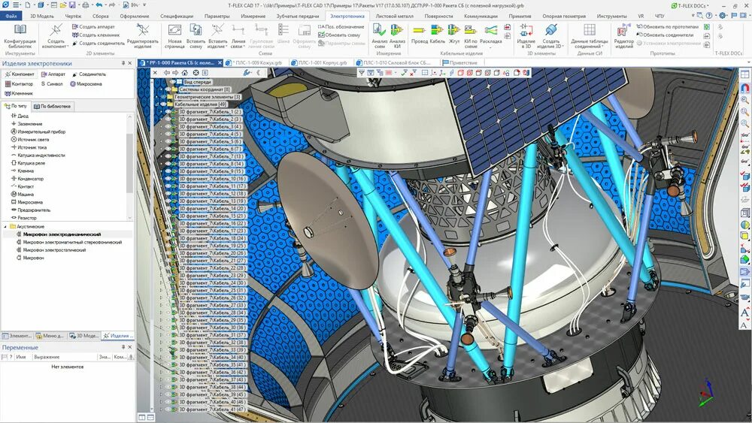Expand the Кабель_25 (31) tree node
Viewport: 752px width, 423px height.
[x=161, y=290]
